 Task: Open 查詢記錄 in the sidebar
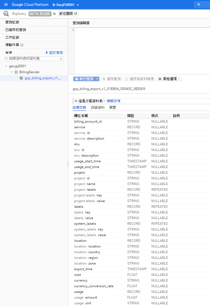click(12, 22)
